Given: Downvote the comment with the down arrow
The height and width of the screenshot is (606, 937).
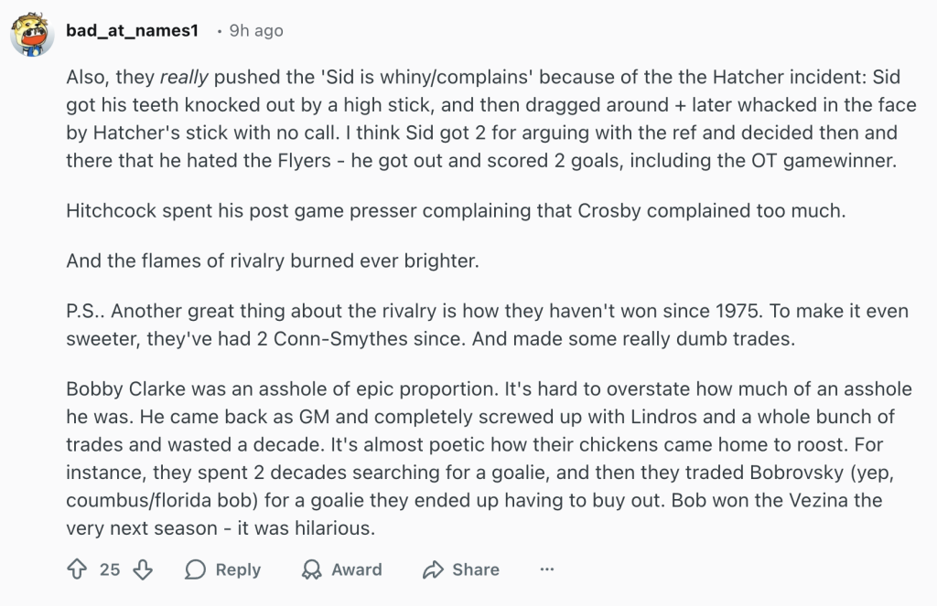Looking at the screenshot, I should pyautogui.click(x=142, y=569).
